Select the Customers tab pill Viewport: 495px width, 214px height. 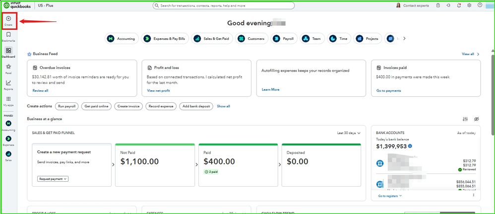[x=251, y=39]
